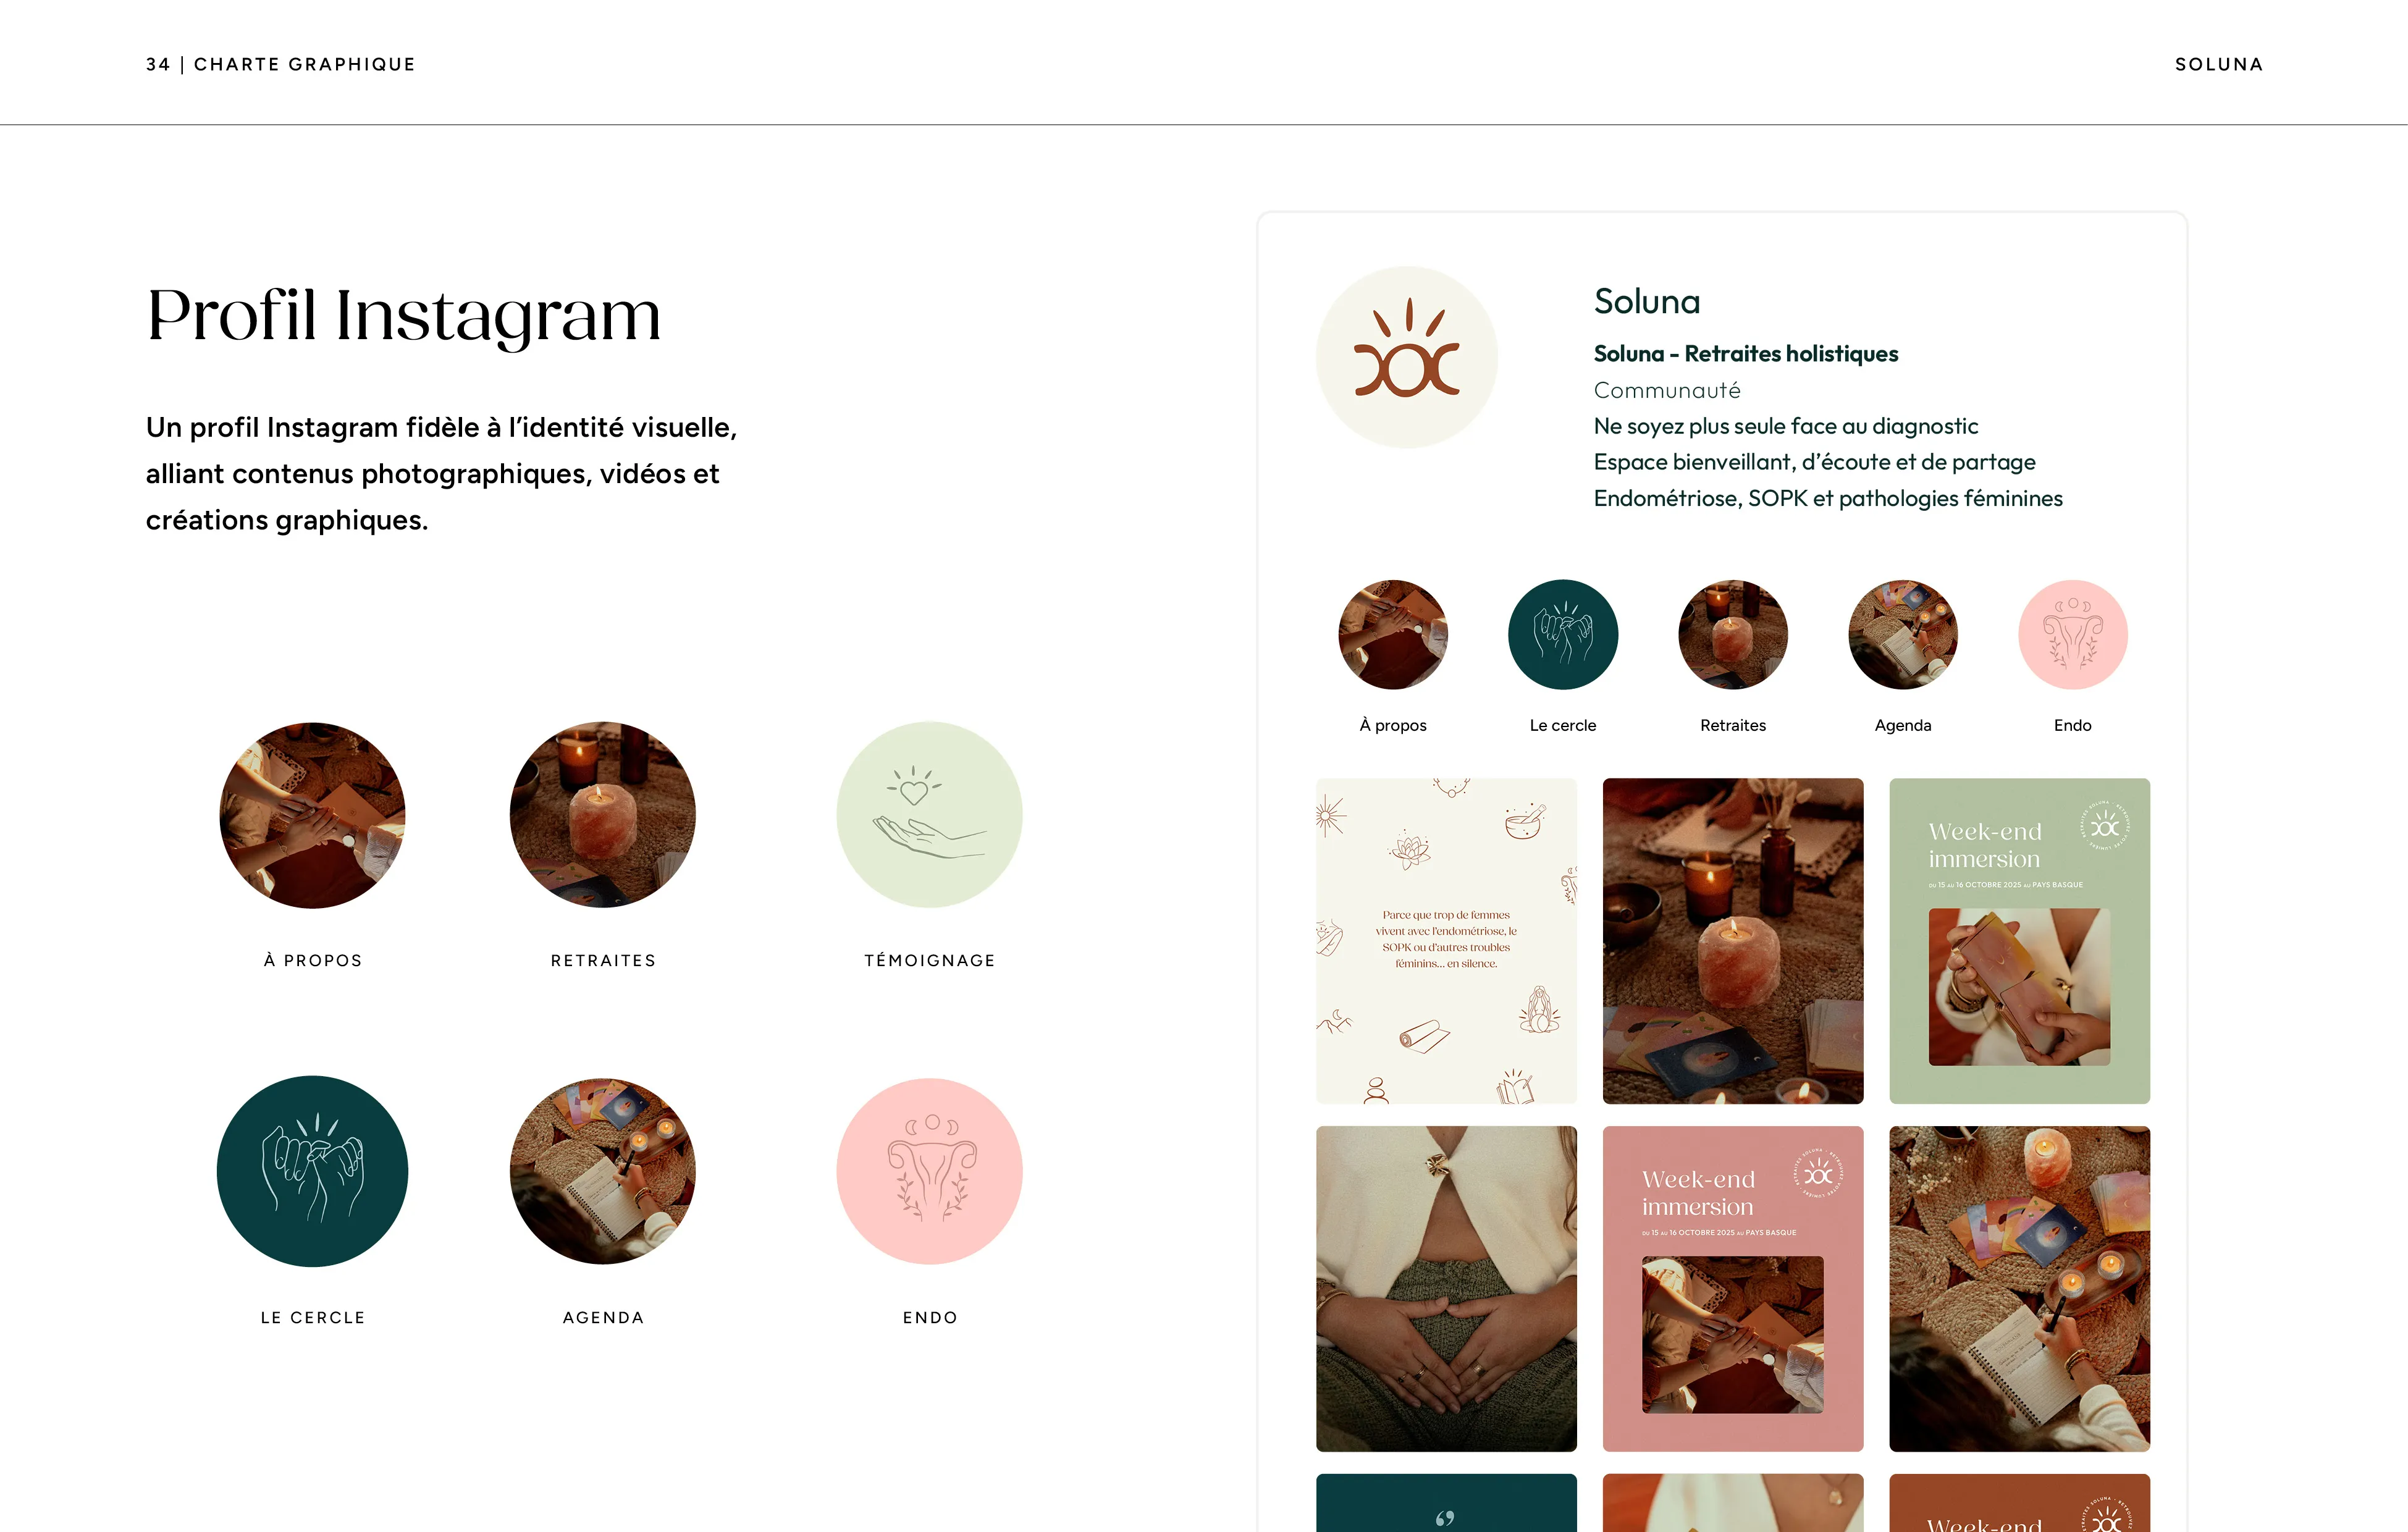The image size is (2408, 1532).
Task: Select the large LE CERCLE green circle icon
Action: tap(312, 1171)
